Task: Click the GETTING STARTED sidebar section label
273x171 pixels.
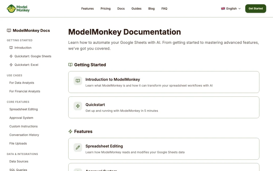Action: point(20,40)
